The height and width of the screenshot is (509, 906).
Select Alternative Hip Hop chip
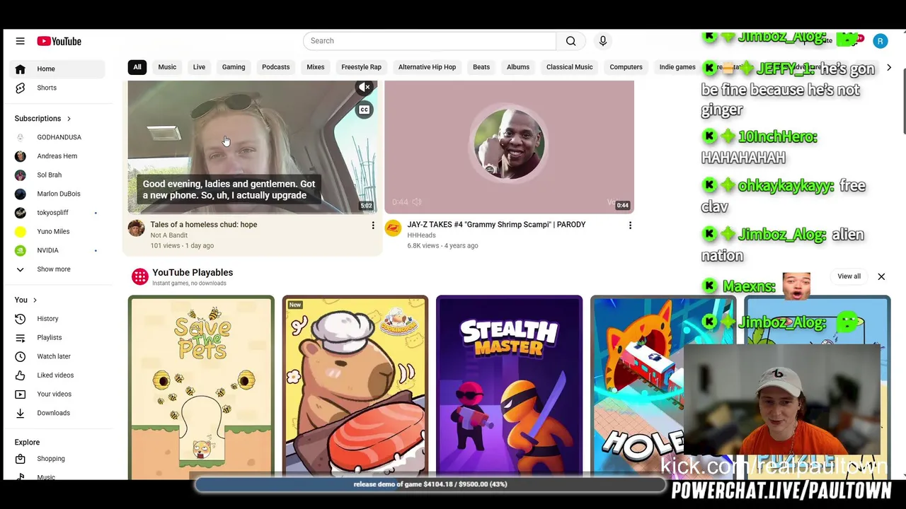(x=427, y=67)
